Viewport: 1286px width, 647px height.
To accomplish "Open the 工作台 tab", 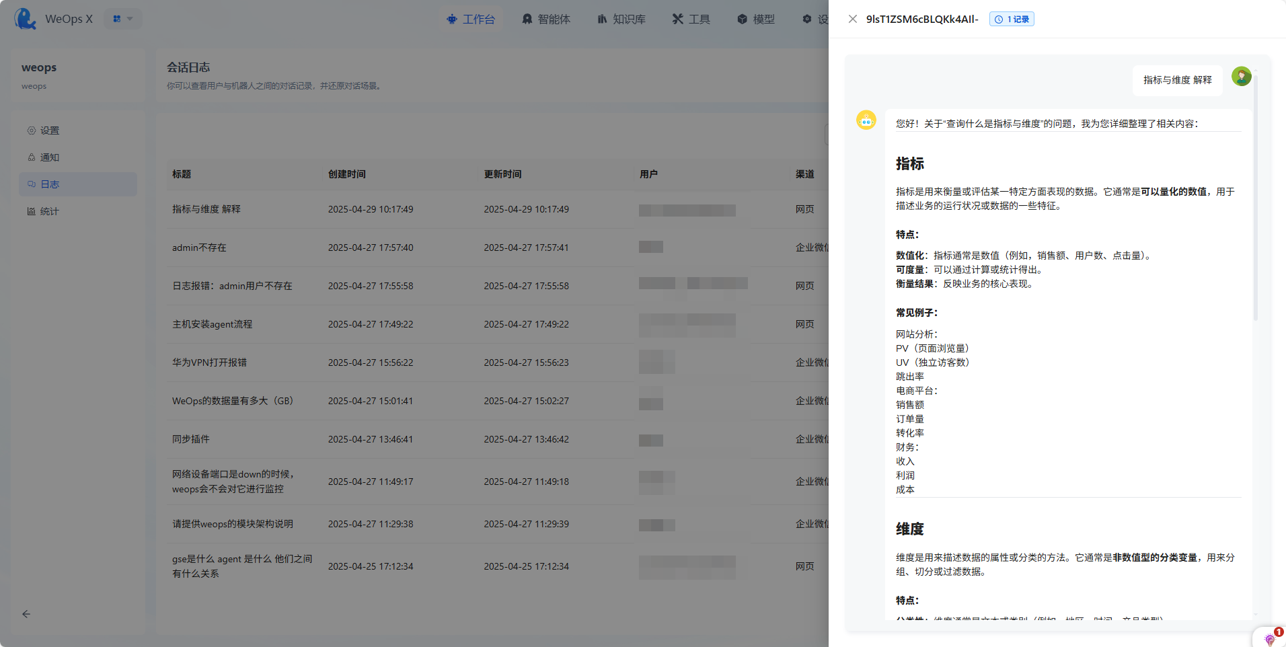I will coord(471,20).
